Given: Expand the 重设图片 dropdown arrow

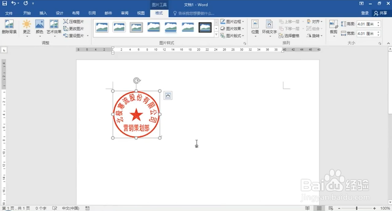Looking at the screenshot, I should coord(88,36).
